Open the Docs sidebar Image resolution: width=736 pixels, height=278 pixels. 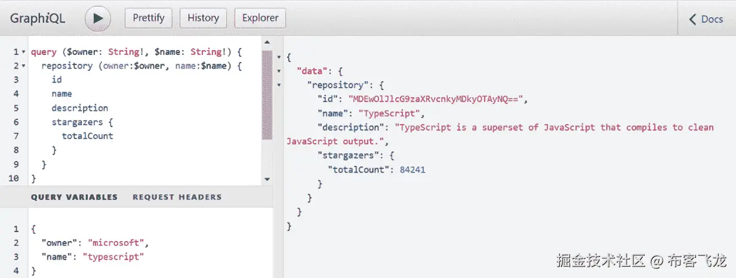click(706, 19)
